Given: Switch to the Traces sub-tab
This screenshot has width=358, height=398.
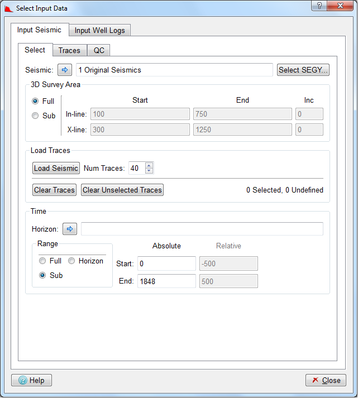Looking at the screenshot, I should coord(70,50).
